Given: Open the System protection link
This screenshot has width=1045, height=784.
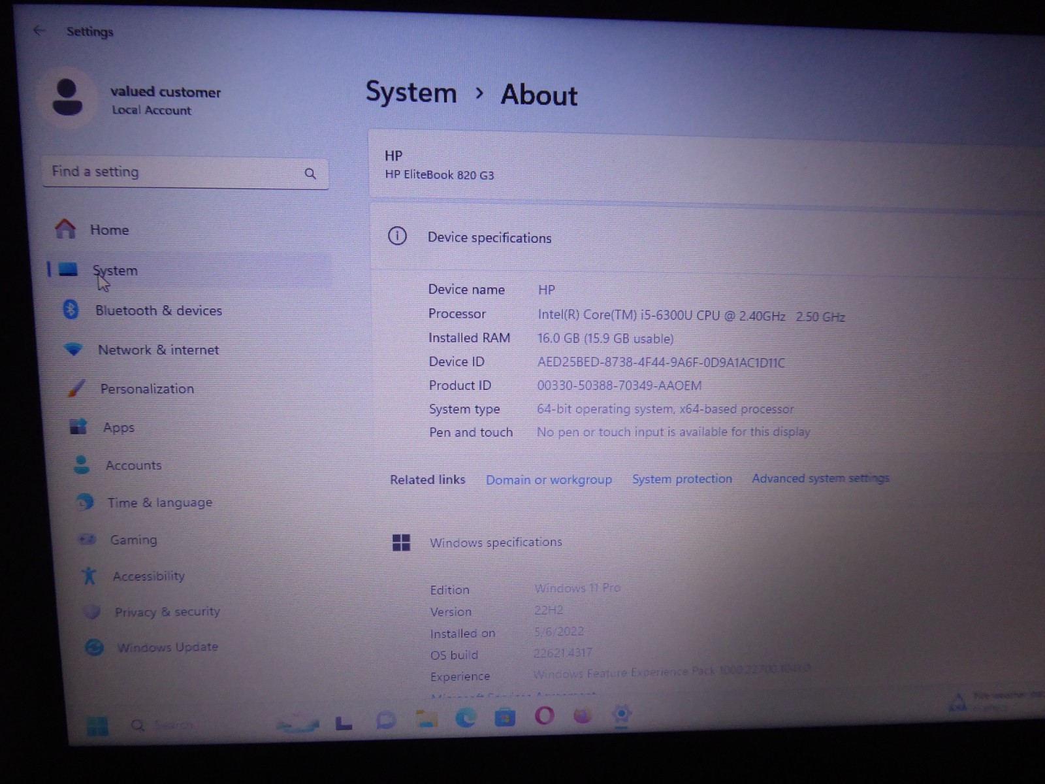Looking at the screenshot, I should [682, 479].
